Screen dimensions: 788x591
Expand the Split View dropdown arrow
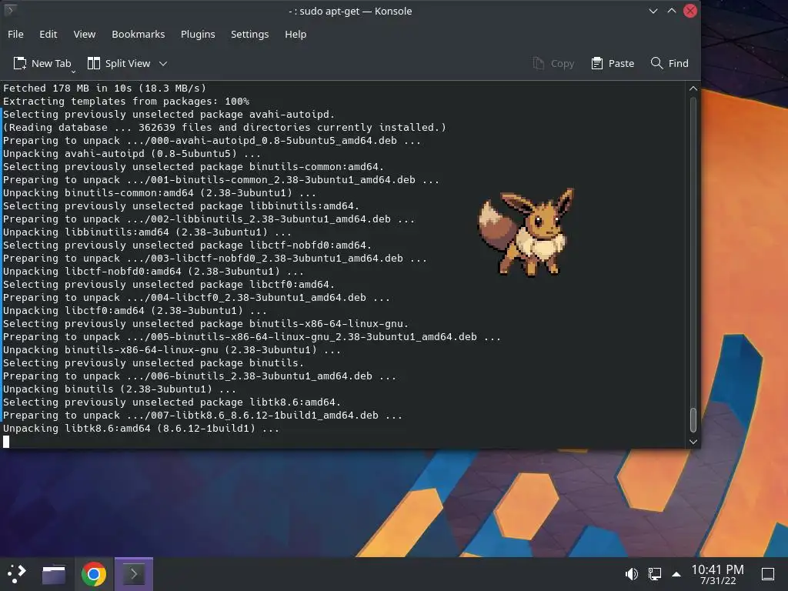(x=163, y=64)
